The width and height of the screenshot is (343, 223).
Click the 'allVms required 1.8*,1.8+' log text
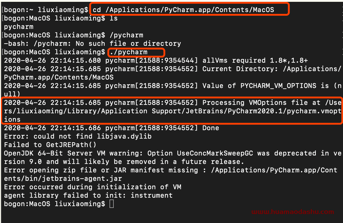tap(255, 61)
